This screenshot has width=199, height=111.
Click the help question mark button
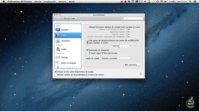pyautogui.click(x=141, y=74)
